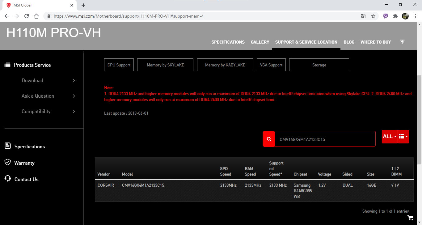422x225 pixels.
Task: Select SUPPORT & SERVICE LOCATION menu
Action: coord(306,42)
